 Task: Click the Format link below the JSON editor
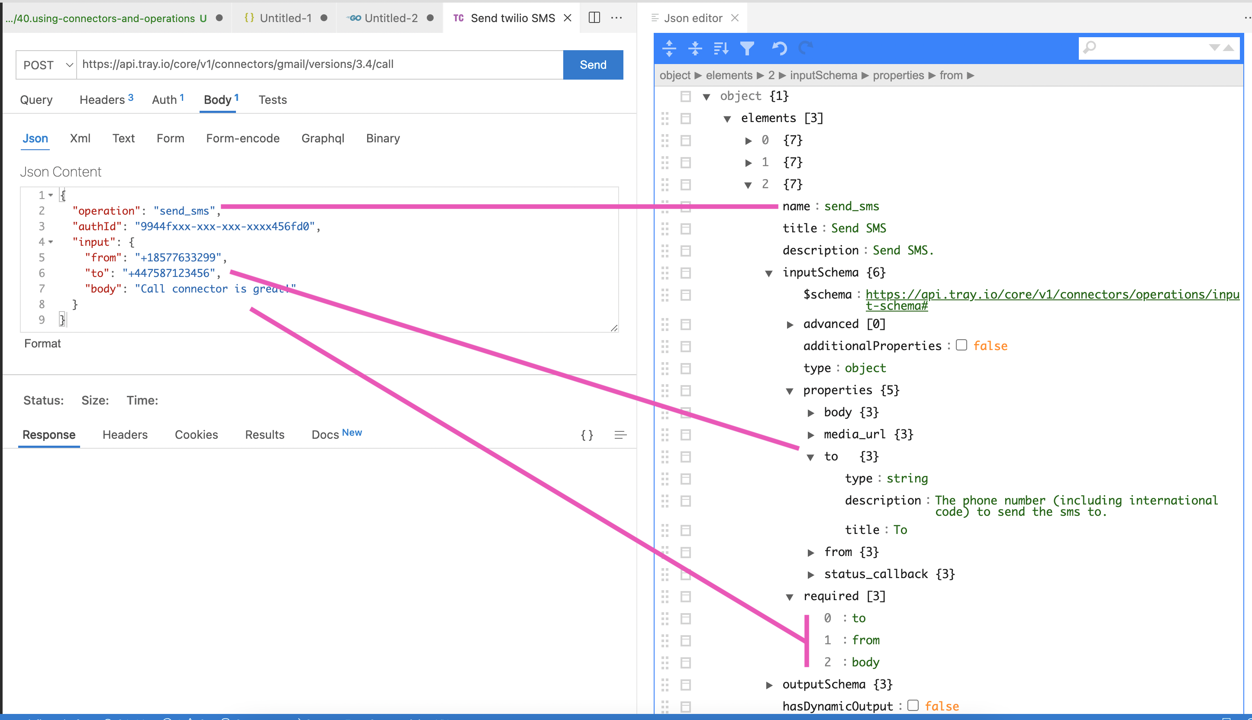(42, 343)
